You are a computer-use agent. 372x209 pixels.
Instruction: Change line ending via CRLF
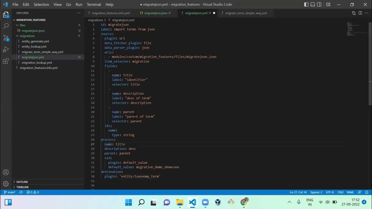340,192
